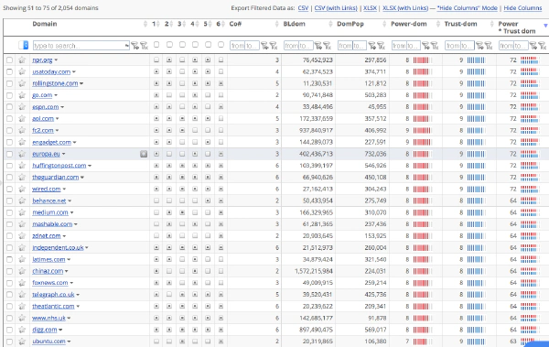549x347 pixels.
Task: Sort by the Power-dom column header
Action: [409, 24]
